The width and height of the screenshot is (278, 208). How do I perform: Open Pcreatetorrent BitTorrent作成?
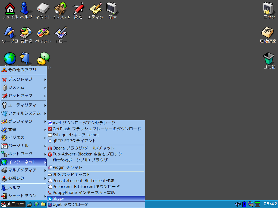point(96,181)
